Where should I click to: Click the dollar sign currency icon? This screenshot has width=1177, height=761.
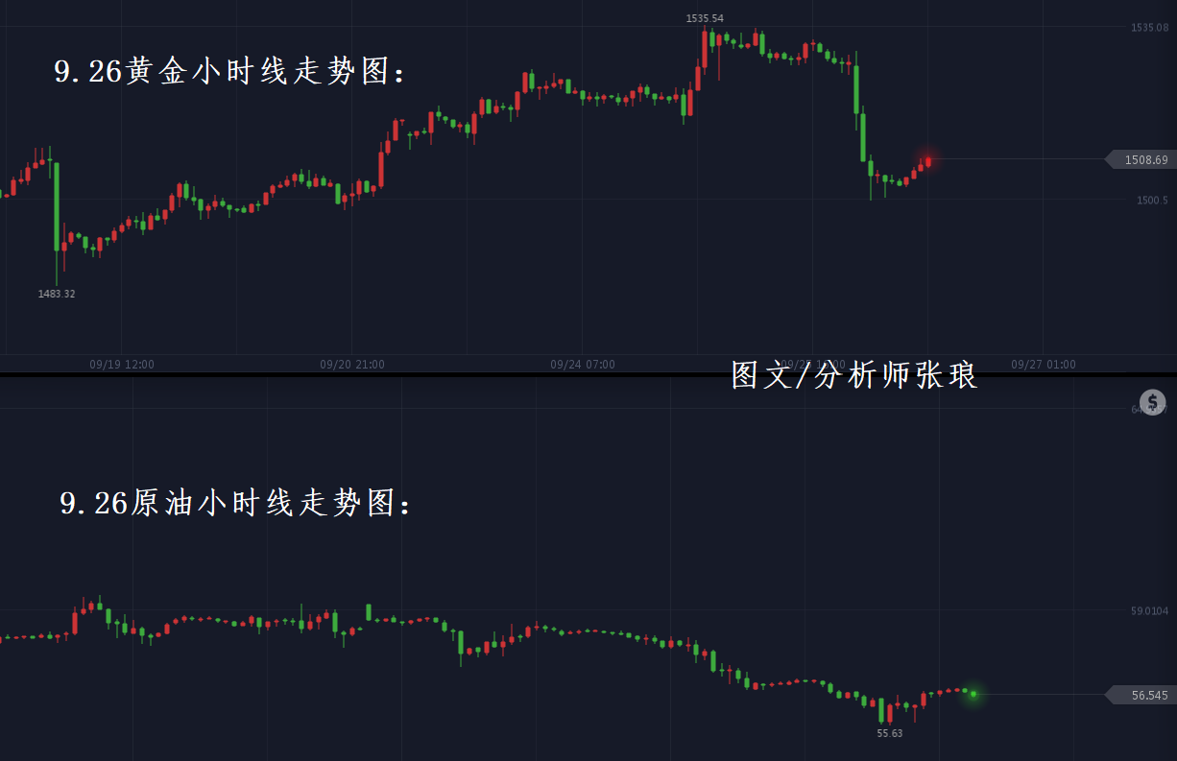point(1152,402)
